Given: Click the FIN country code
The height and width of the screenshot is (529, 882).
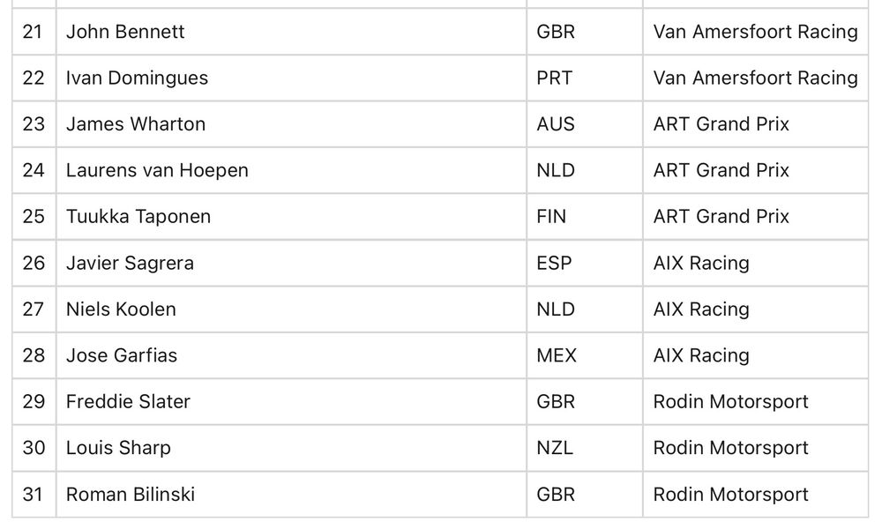Looking at the screenshot, I should tap(551, 216).
